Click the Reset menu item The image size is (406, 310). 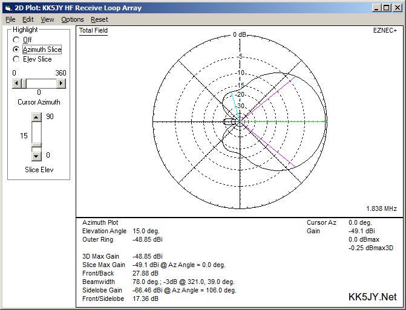99,20
